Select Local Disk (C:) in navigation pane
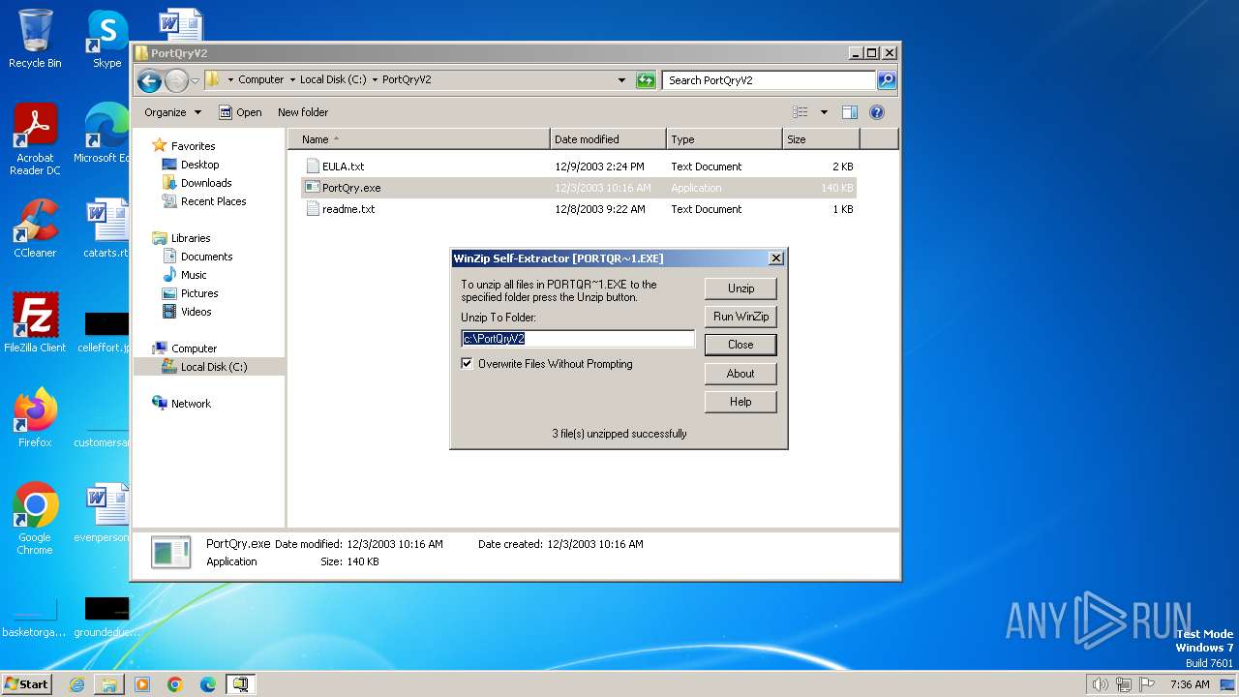 point(213,367)
